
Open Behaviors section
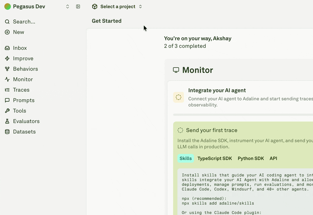pyautogui.click(x=25, y=69)
